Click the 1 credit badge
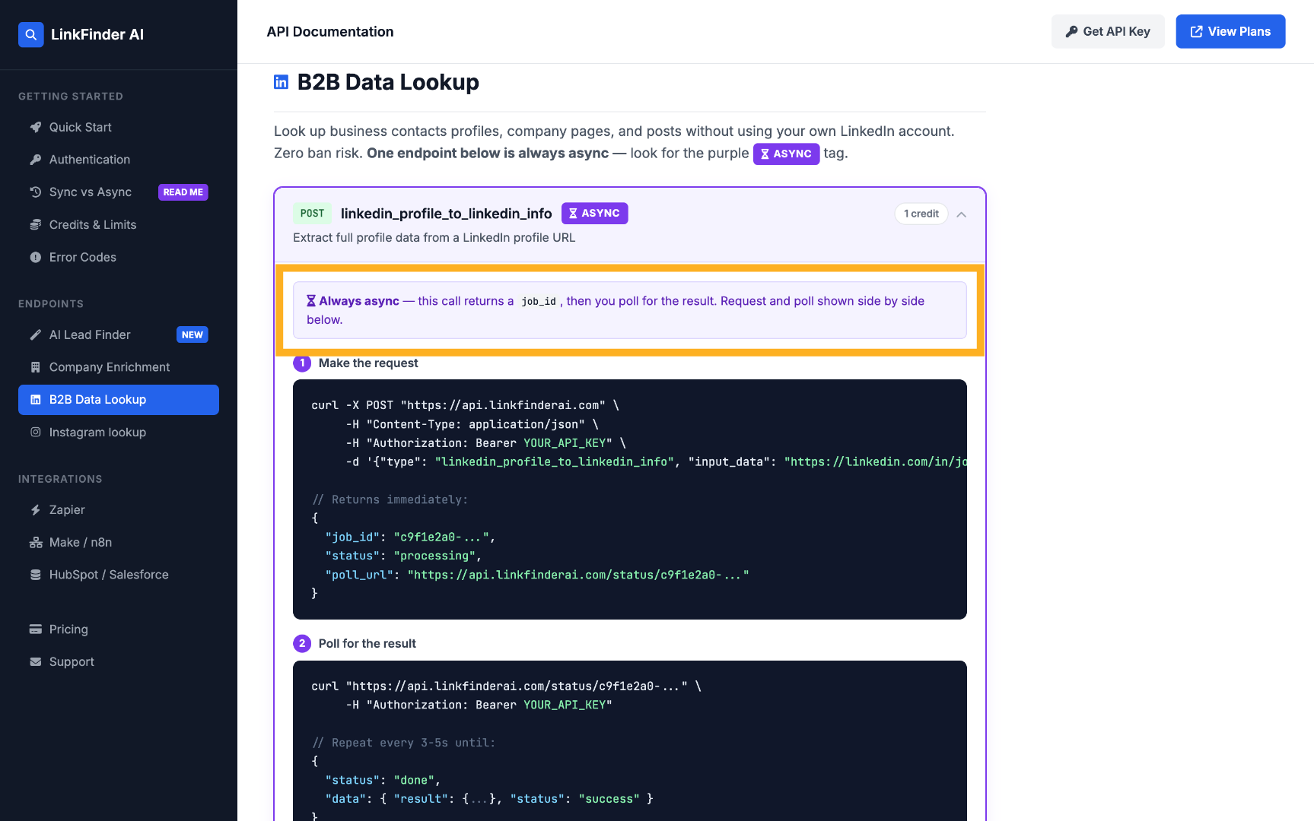 coord(921,214)
